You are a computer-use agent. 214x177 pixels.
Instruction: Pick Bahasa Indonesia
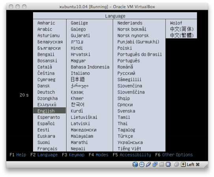pos(90,67)
